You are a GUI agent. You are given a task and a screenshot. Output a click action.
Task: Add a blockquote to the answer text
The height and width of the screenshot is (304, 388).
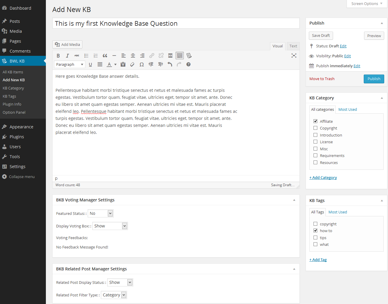[105, 56]
